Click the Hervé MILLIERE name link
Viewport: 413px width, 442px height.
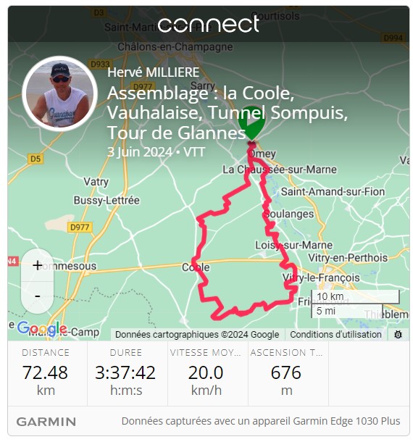tap(154, 72)
